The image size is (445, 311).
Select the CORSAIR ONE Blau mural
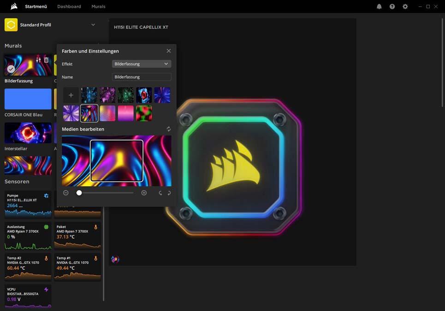(28, 99)
